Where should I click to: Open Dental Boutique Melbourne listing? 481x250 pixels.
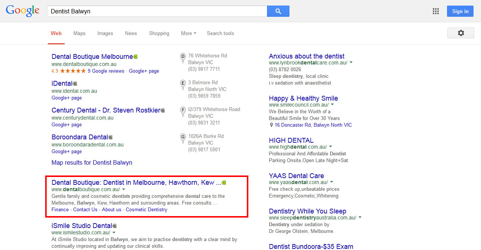point(92,57)
